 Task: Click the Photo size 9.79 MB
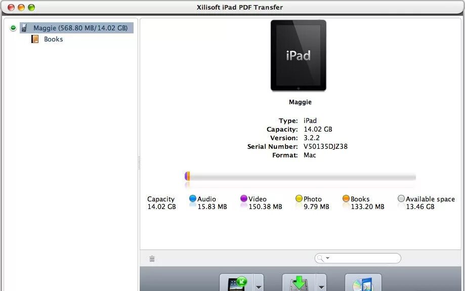click(x=316, y=207)
